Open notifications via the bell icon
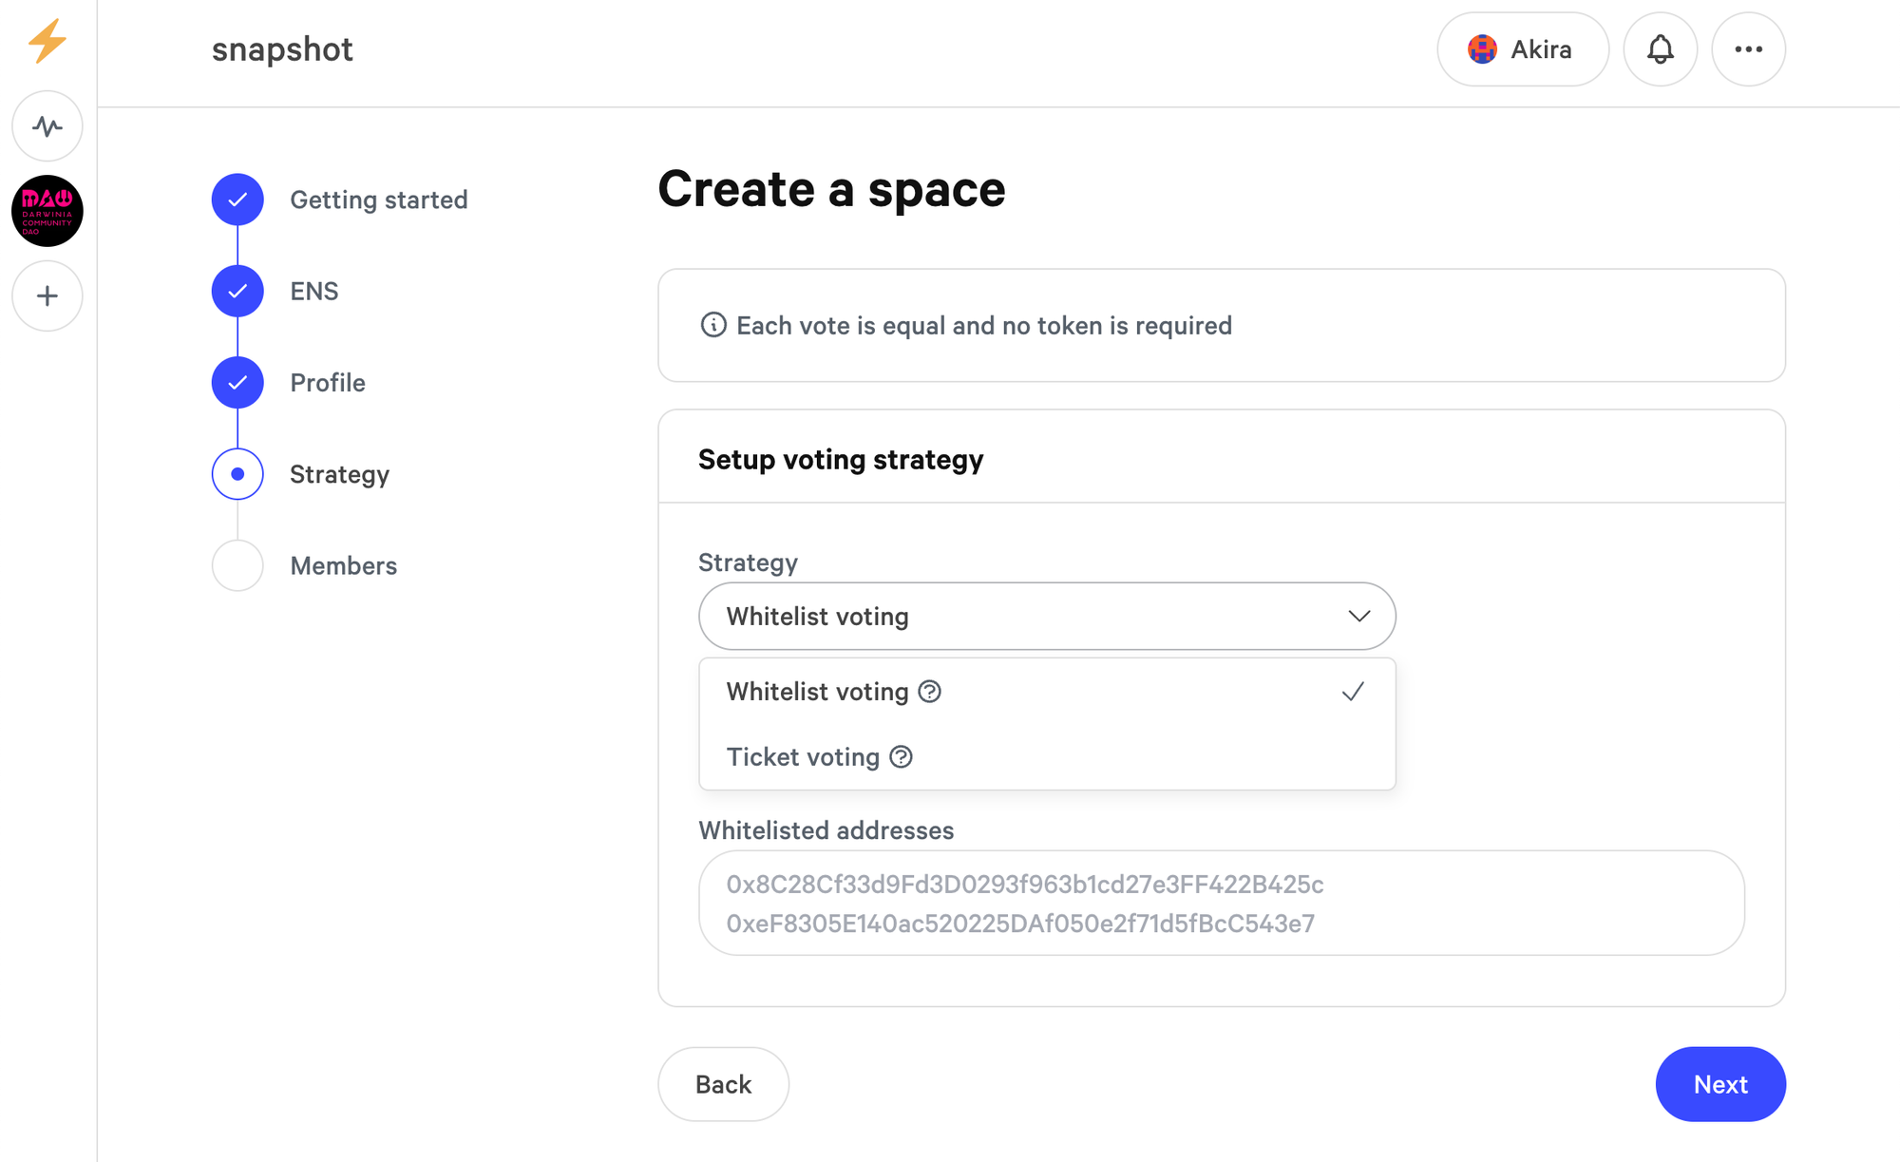This screenshot has width=1900, height=1162. (1660, 48)
